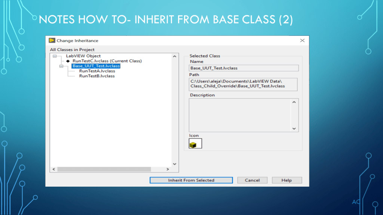Collapse the LabVIEW Object tree node
This screenshot has height=215, width=383.
point(55,56)
